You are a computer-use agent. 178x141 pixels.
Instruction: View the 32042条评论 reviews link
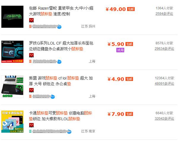pos(164,118)
